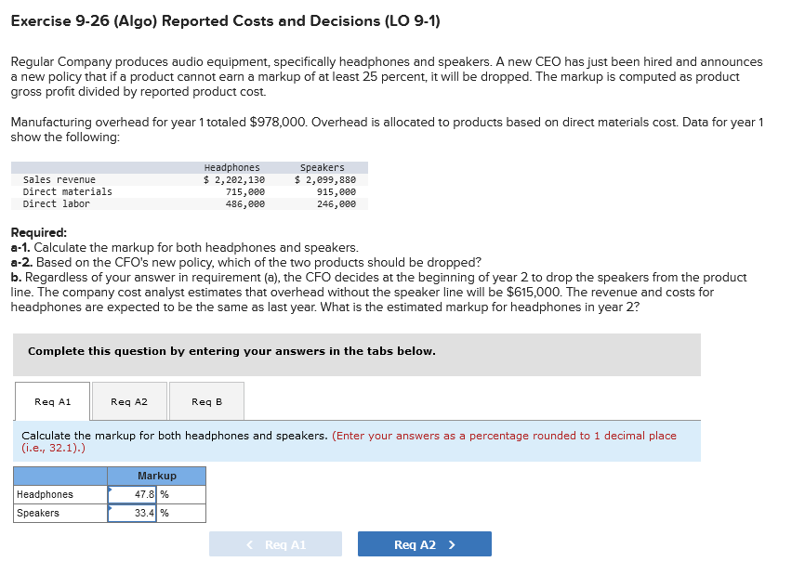
Task: Click the percent sign beside 33.4
Action: pyautogui.click(x=165, y=513)
